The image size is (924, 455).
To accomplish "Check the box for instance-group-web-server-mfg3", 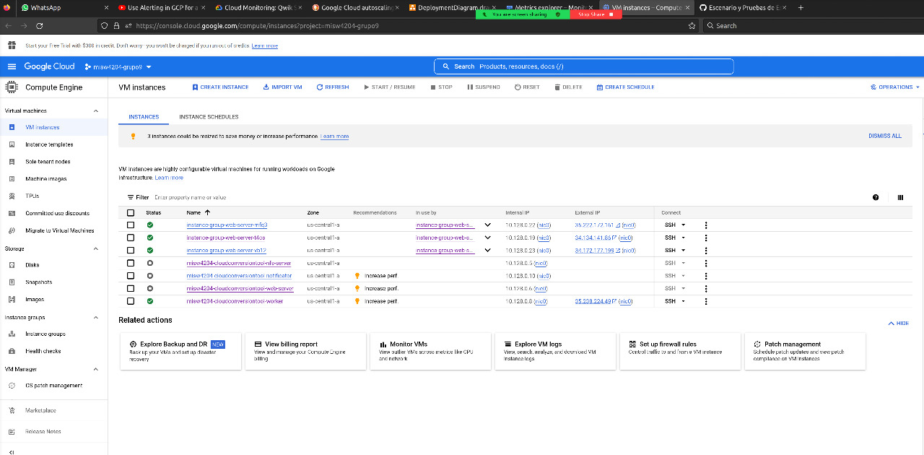I will pos(131,225).
